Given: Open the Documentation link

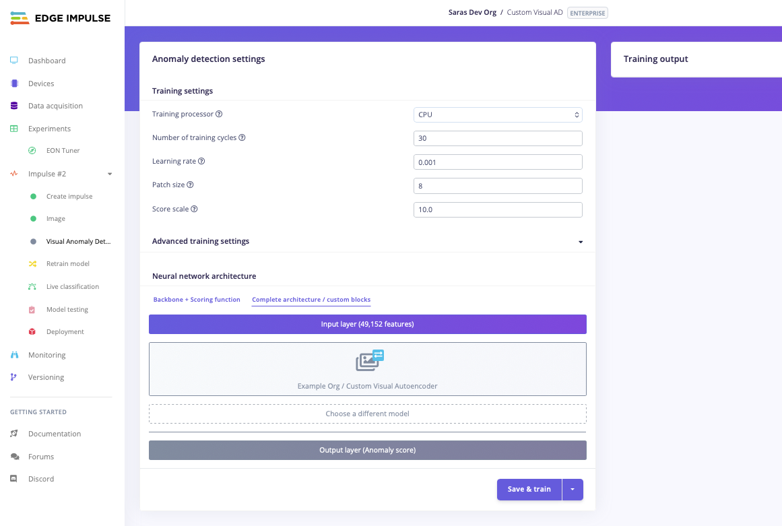Looking at the screenshot, I should point(55,434).
